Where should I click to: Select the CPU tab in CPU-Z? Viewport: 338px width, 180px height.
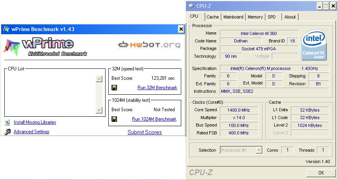click(x=195, y=17)
